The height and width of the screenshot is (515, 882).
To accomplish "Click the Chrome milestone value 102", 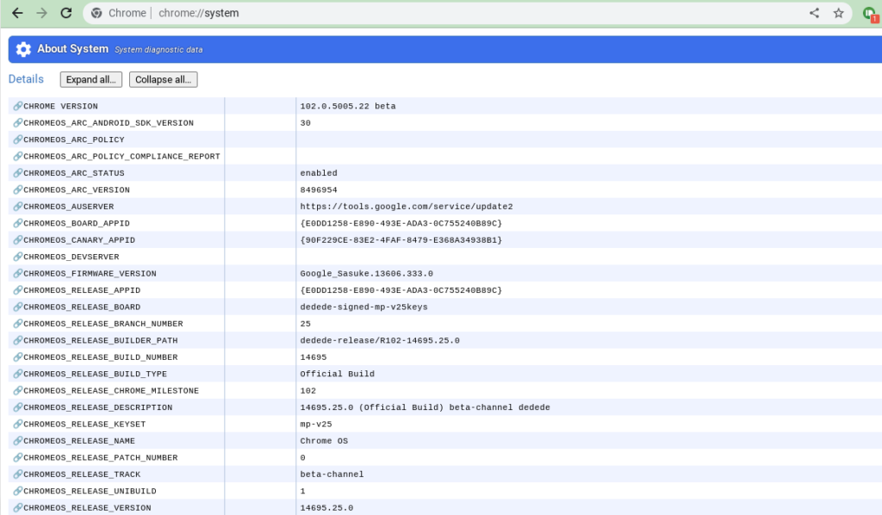I will [307, 391].
